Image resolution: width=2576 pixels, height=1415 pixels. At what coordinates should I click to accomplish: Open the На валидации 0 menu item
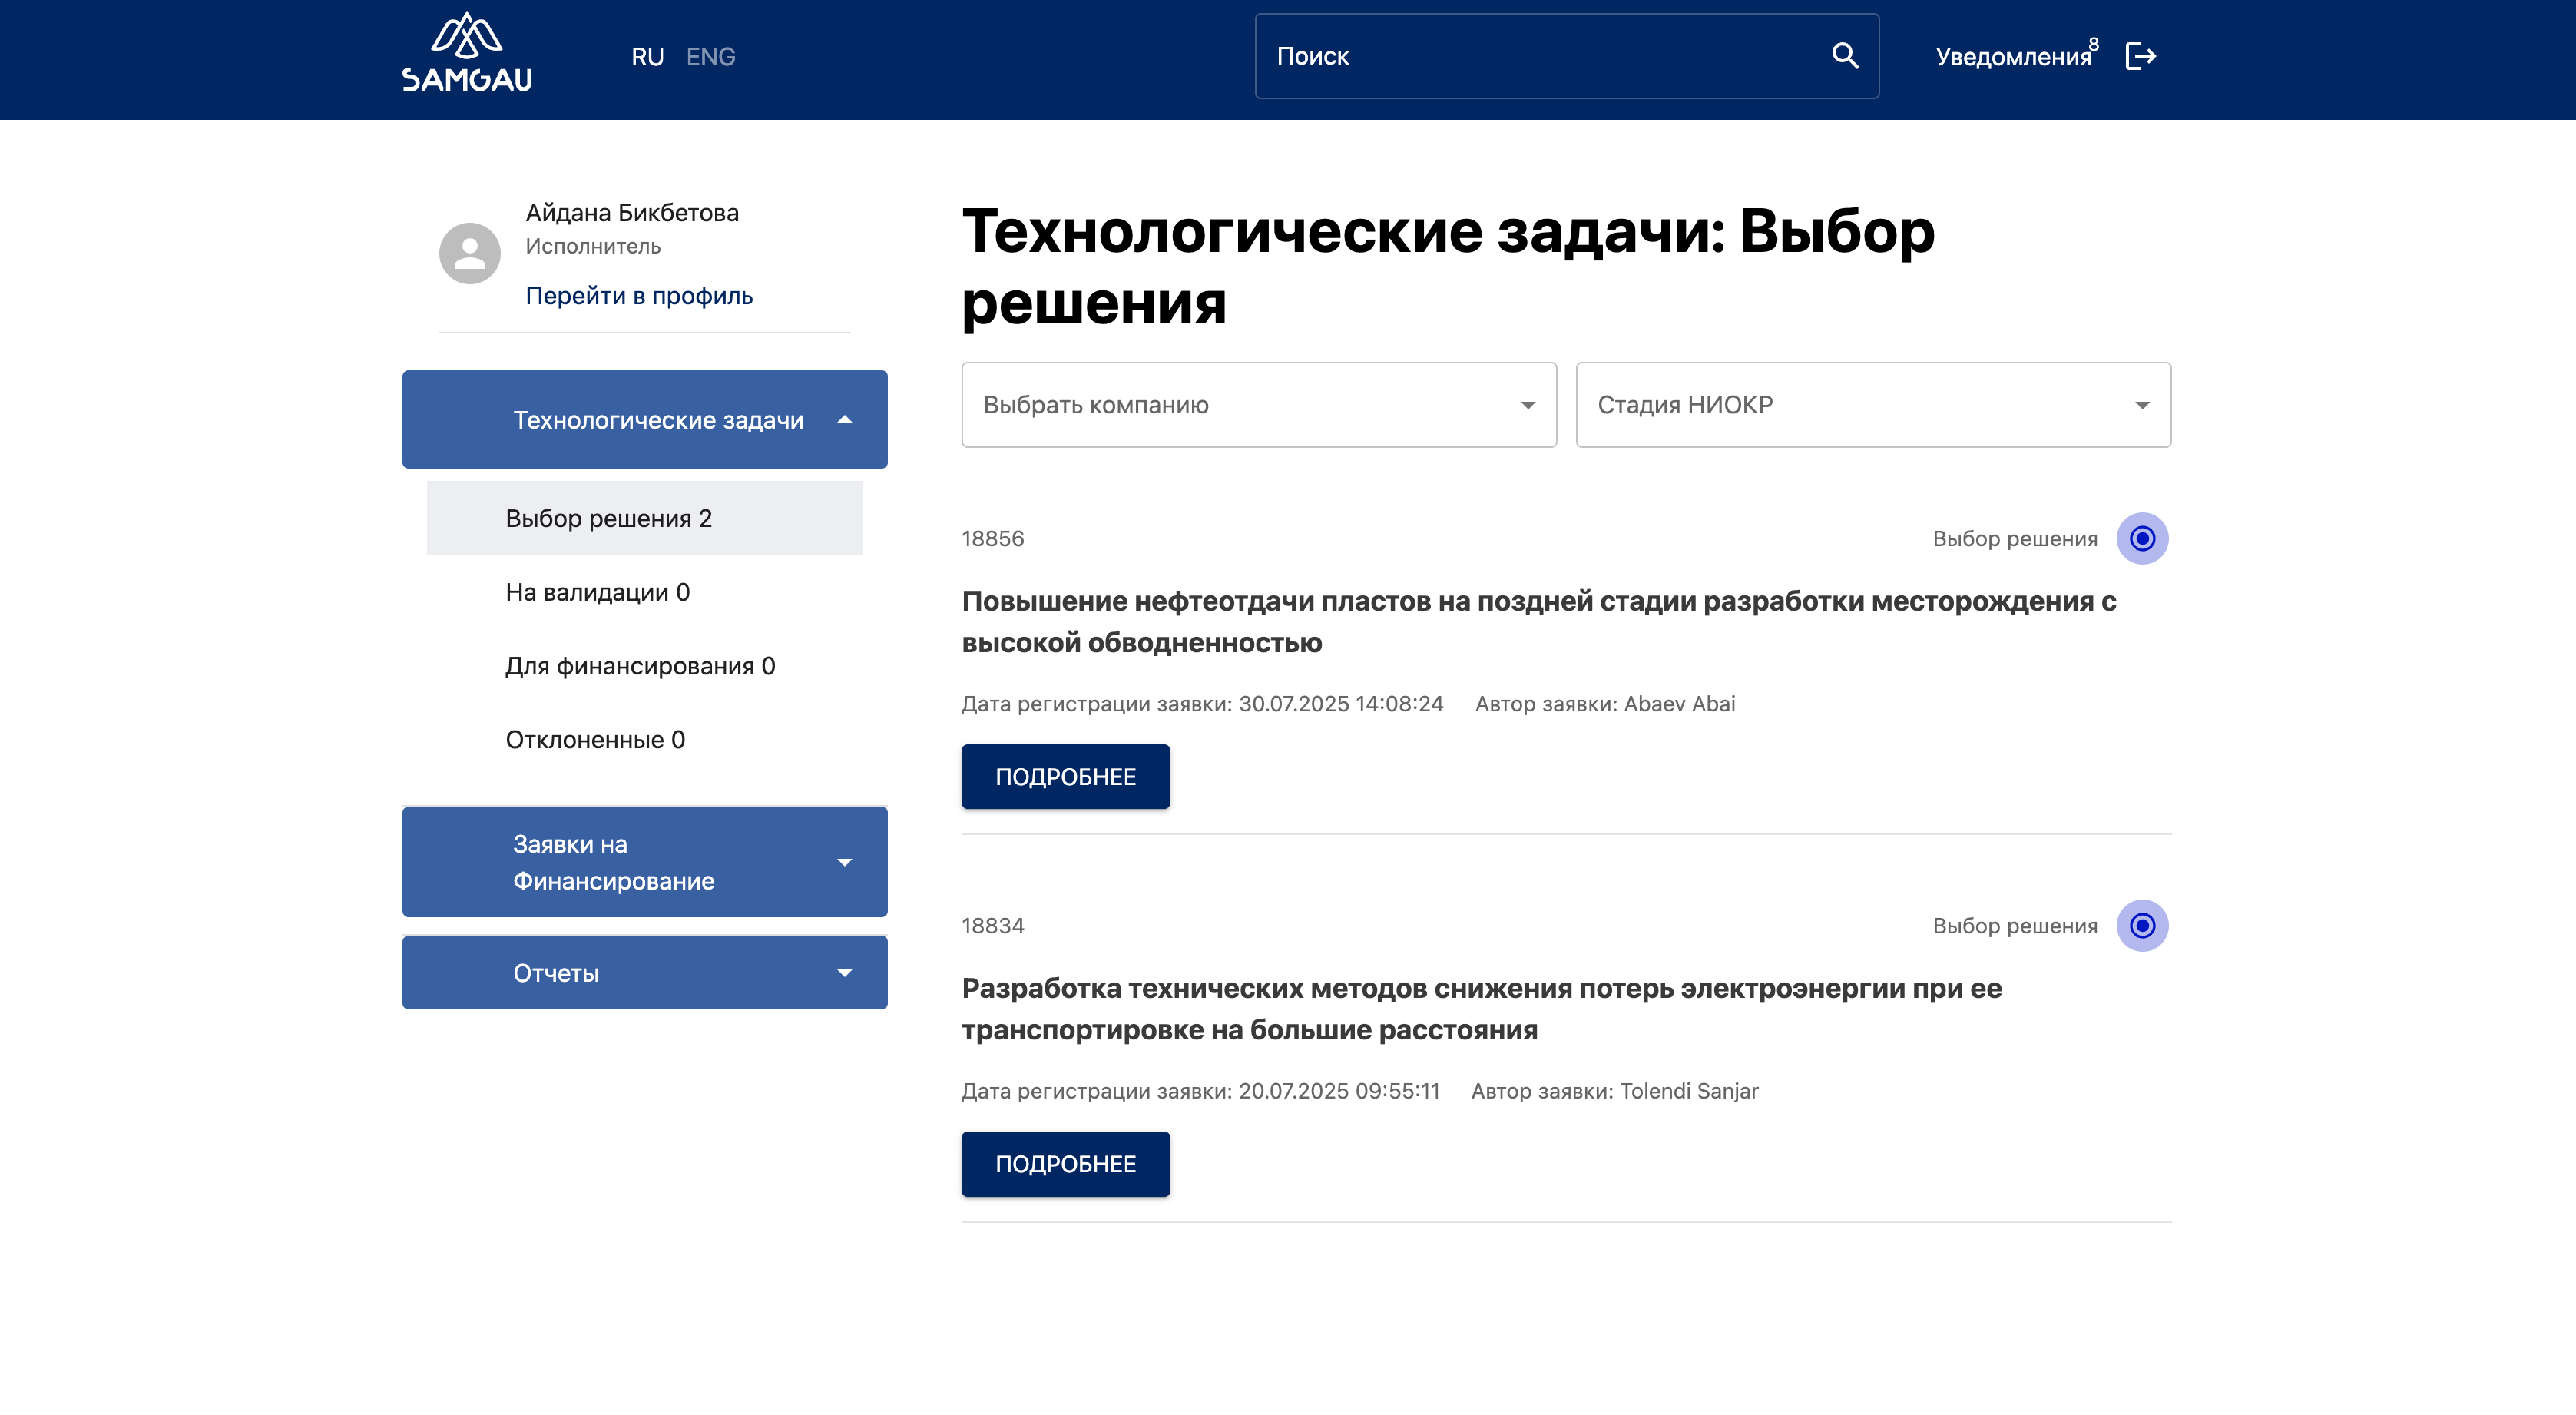click(597, 592)
